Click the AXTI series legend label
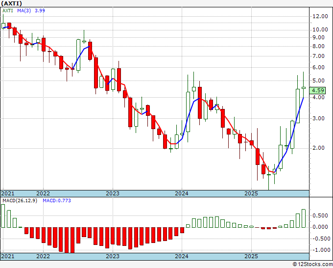The height and width of the screenshot is (268, 333). click(8, 10)
